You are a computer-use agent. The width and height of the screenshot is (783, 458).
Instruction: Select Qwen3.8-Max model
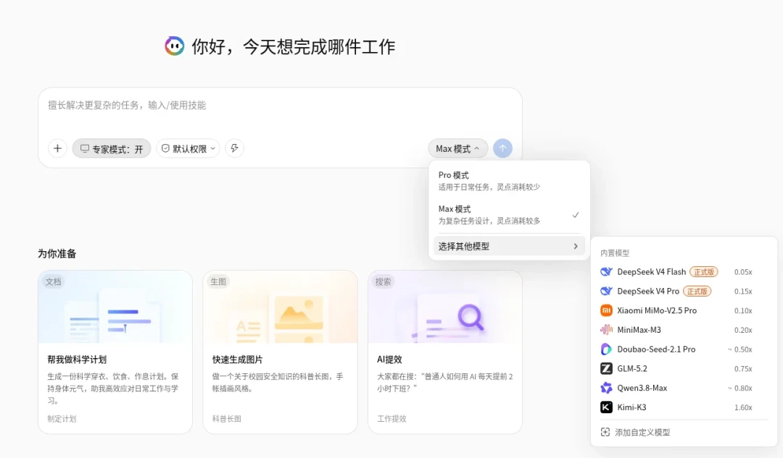click(683, 388)
